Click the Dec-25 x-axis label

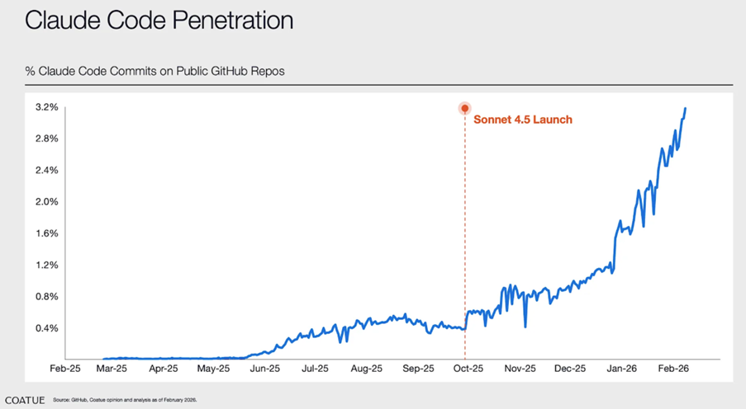click(570, 369)
